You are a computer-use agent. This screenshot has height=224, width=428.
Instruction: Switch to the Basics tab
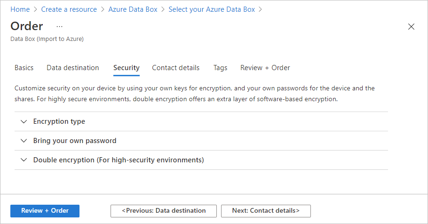(24, 68)
